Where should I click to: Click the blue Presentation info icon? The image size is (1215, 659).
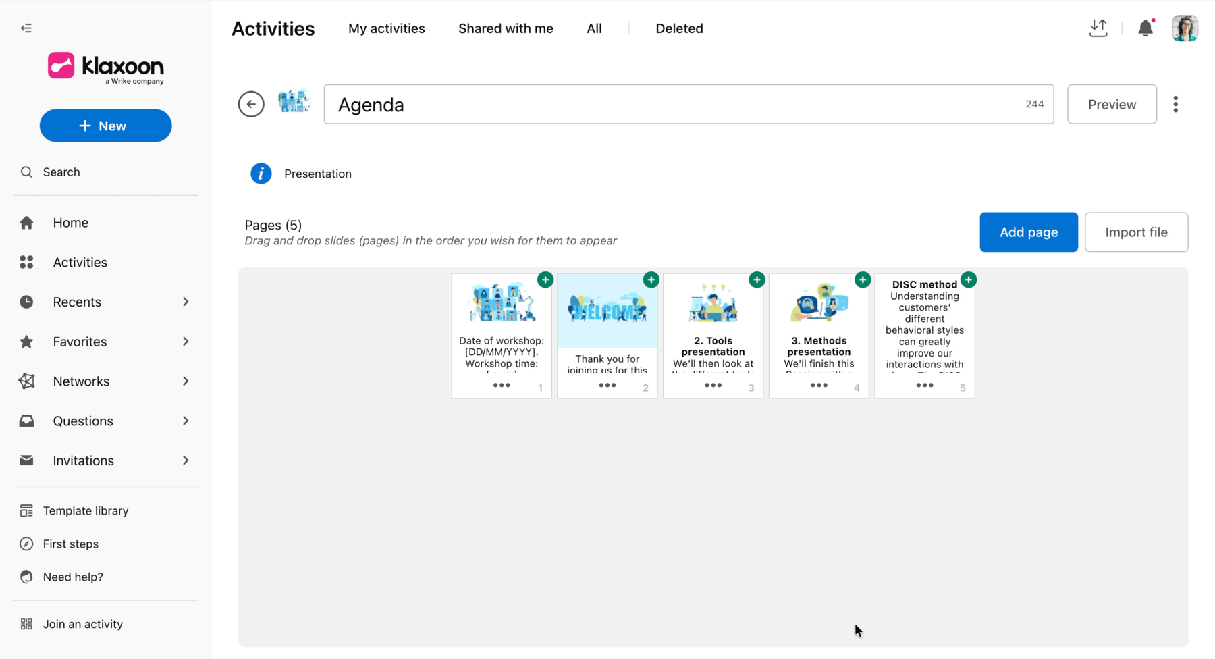(x=261, y=174)
